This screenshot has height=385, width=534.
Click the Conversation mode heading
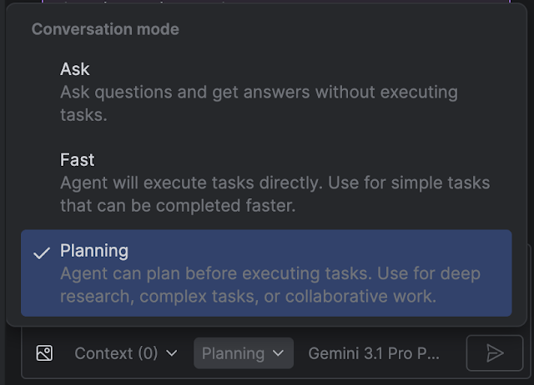(105, 29)
